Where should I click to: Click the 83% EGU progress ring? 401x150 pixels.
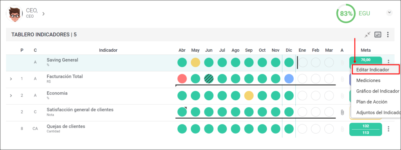346,14
